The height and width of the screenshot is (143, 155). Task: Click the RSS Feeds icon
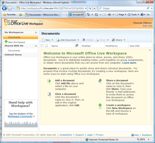[x=97, y=15]
